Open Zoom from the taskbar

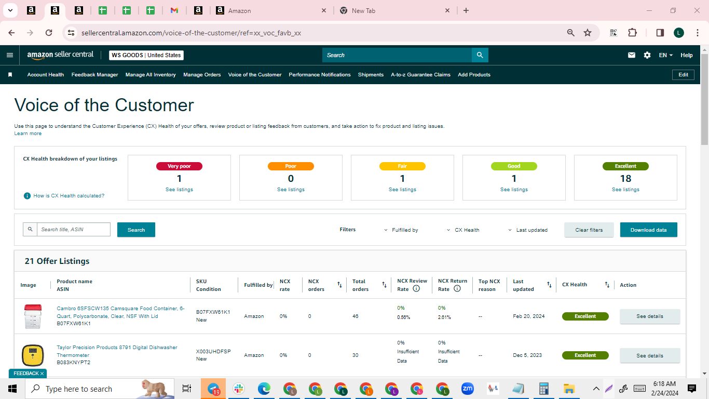[x=468, y=389]
